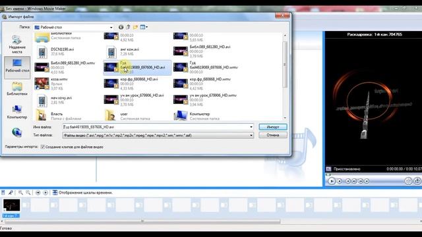Click file list scrollbar up arrow
The image size is (422, 237).
285,35
